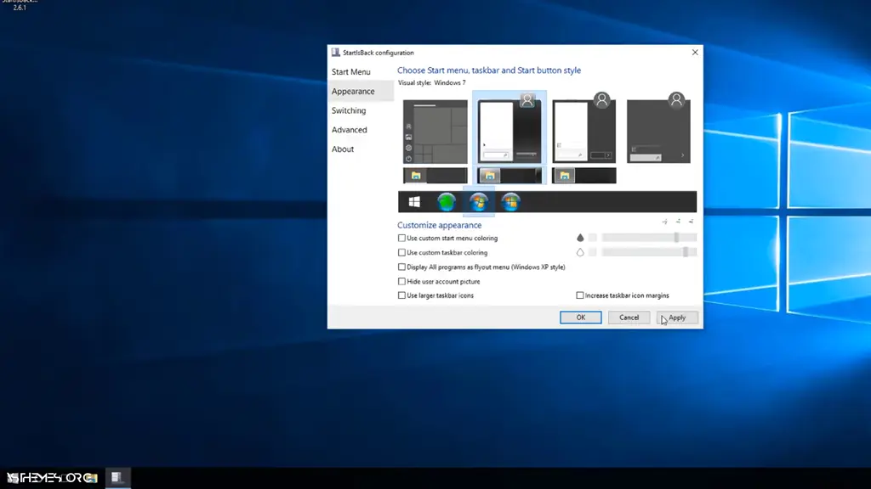This screenshot has height=489, width=871.
Task: Select the Windows flag Start button style
Action: click(414, 201)
